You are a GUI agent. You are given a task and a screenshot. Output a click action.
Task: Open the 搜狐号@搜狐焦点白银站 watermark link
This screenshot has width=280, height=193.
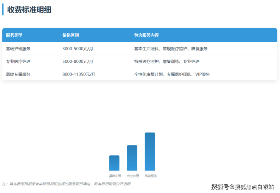[x=242, y=187]
